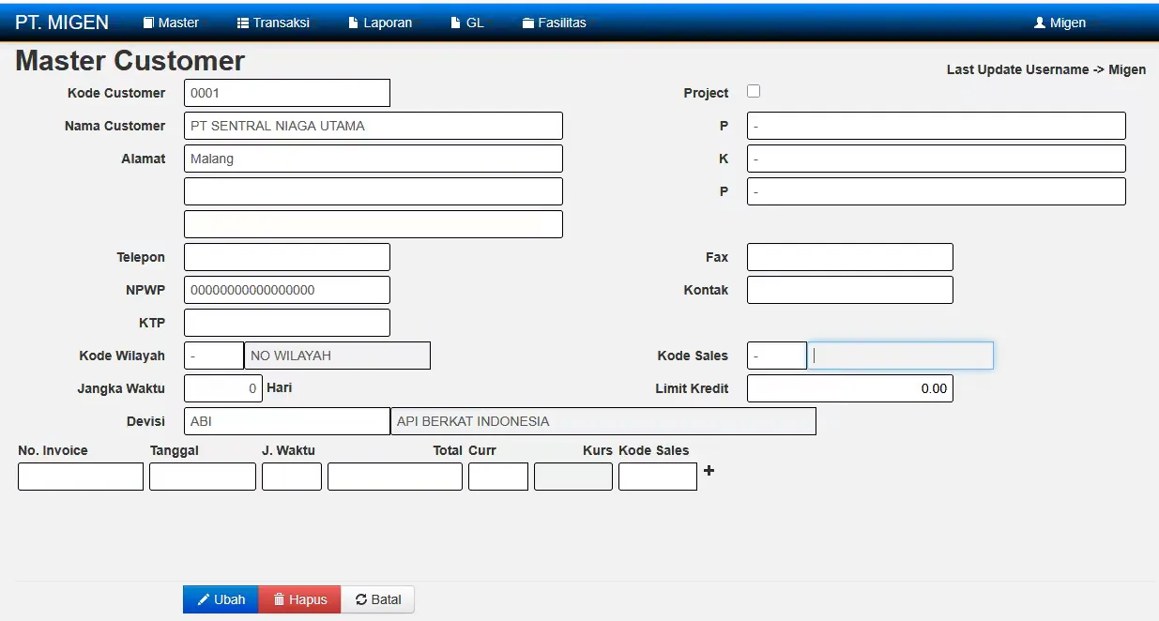Open the Fasilitas menu
Viewport: 1159px width, 621px height.
(555, 23)
